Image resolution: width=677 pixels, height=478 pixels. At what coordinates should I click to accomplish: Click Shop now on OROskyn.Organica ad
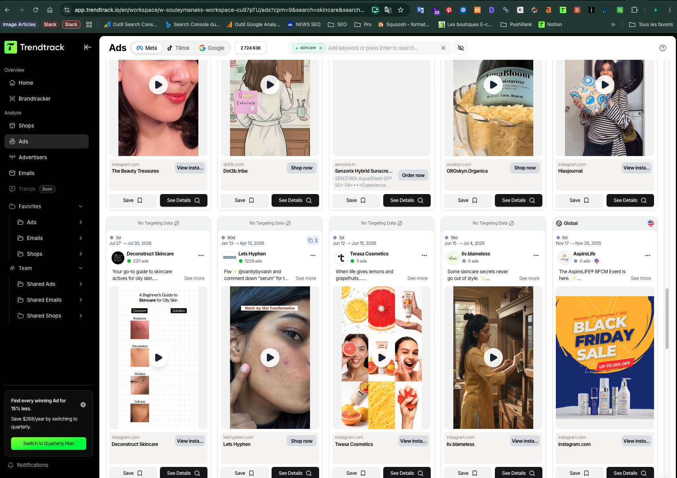click(525, 168)
